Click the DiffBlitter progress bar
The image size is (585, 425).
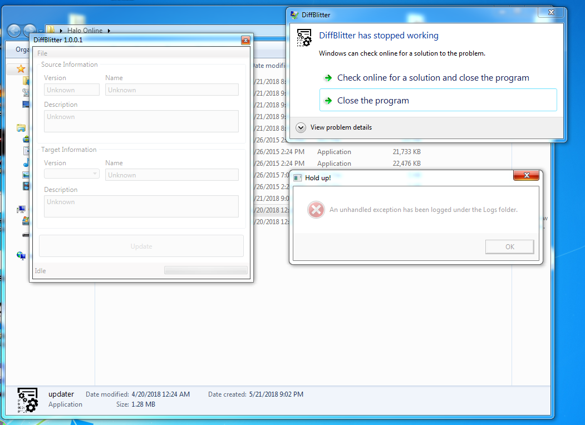pos(206,270)
